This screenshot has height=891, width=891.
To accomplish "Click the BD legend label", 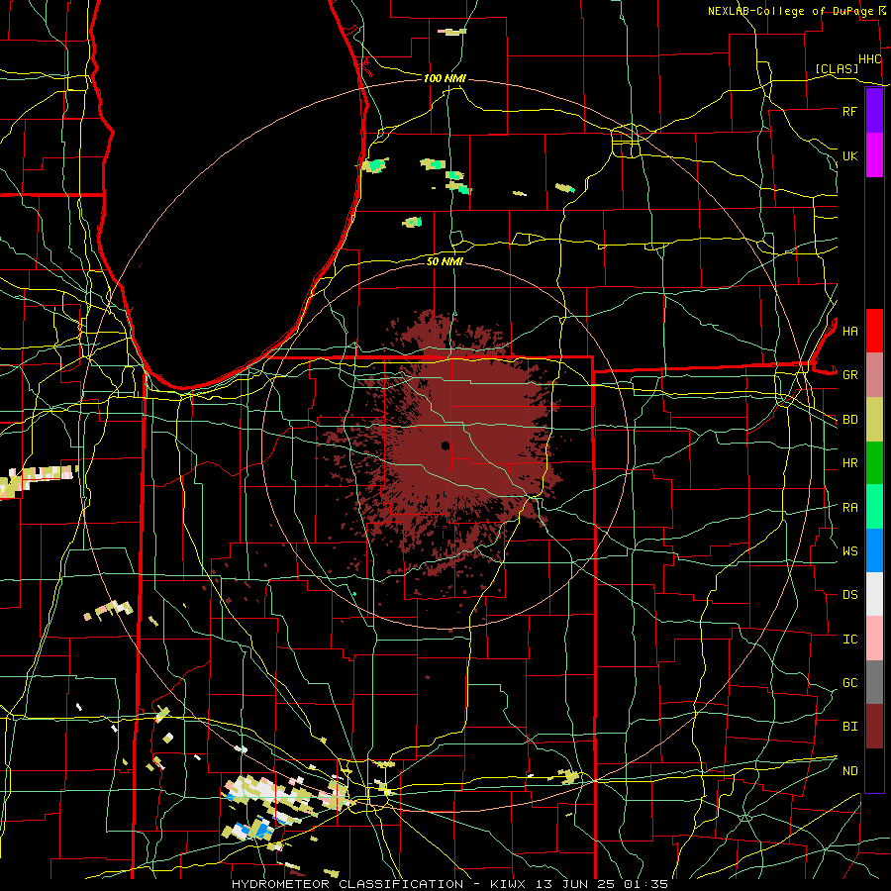I will coord(849,420).
